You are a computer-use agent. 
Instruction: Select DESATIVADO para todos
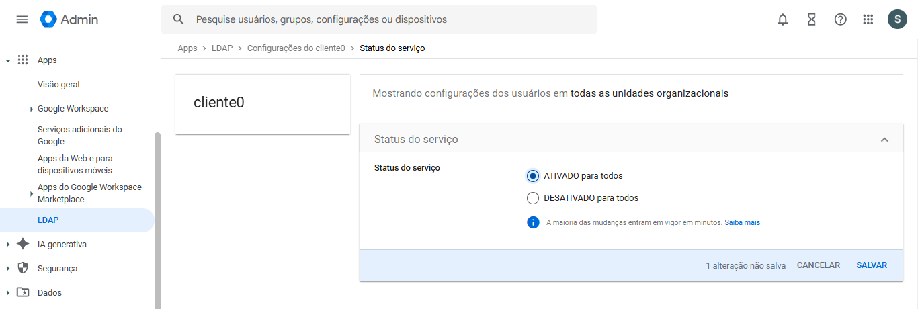pyautogui.click(x=533, y=198)
